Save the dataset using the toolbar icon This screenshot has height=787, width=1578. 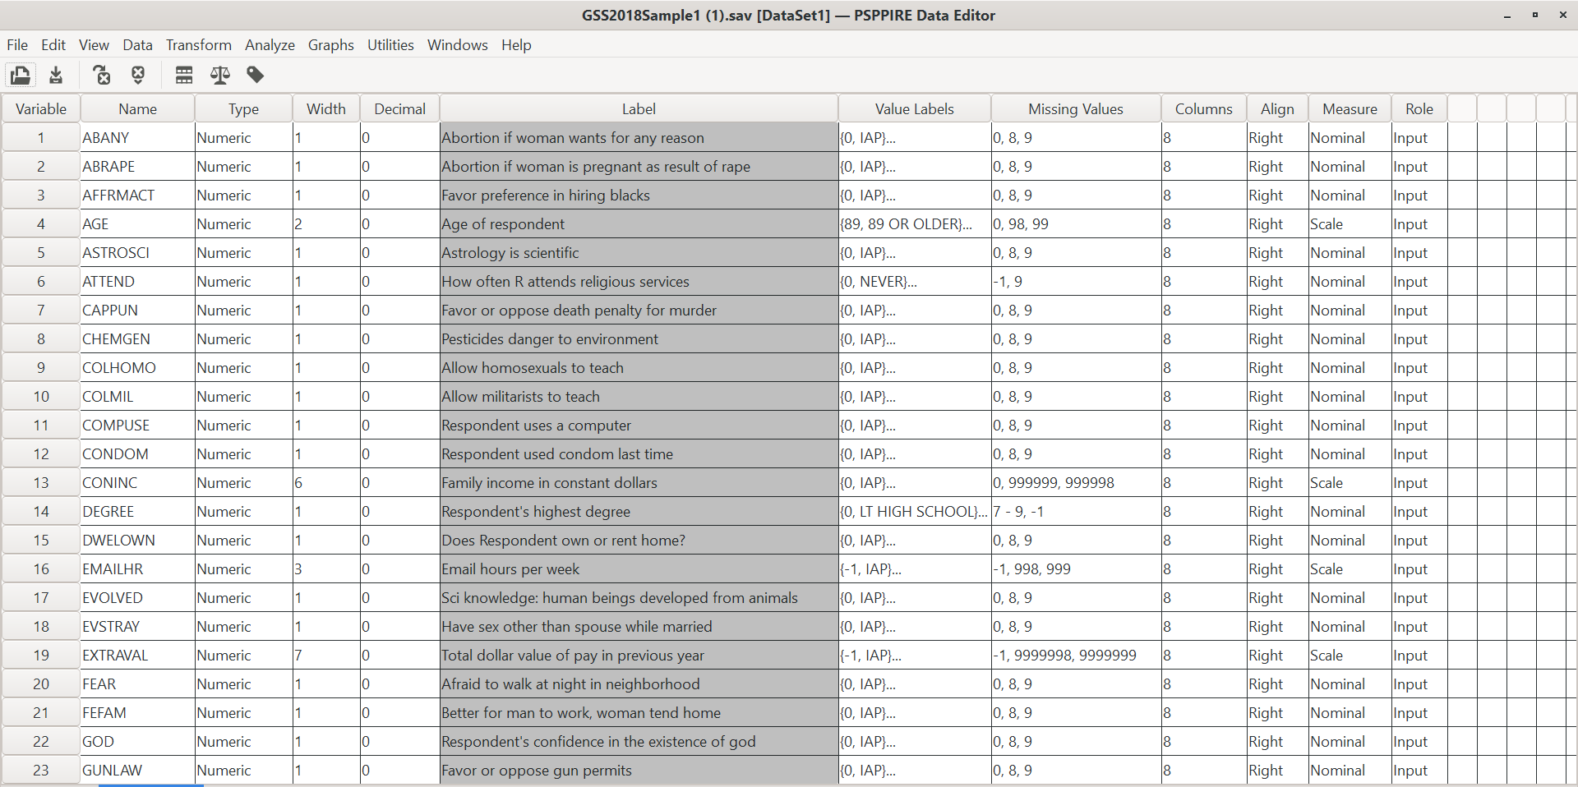point(56,75)
